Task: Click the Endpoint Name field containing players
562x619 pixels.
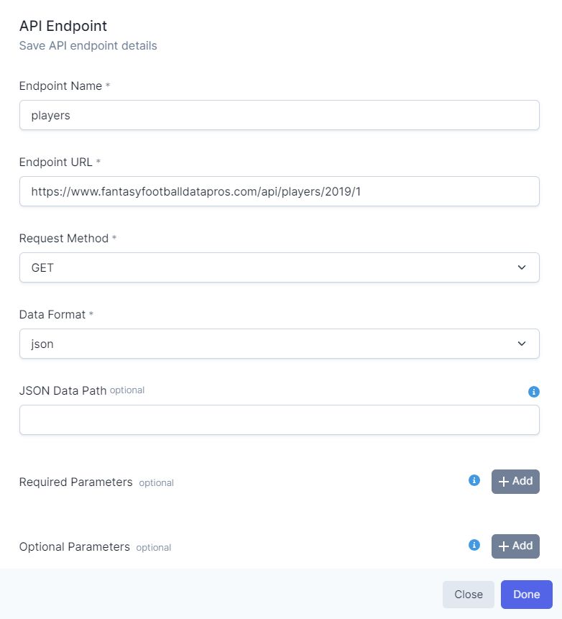Action: click(x=279, y=115)
